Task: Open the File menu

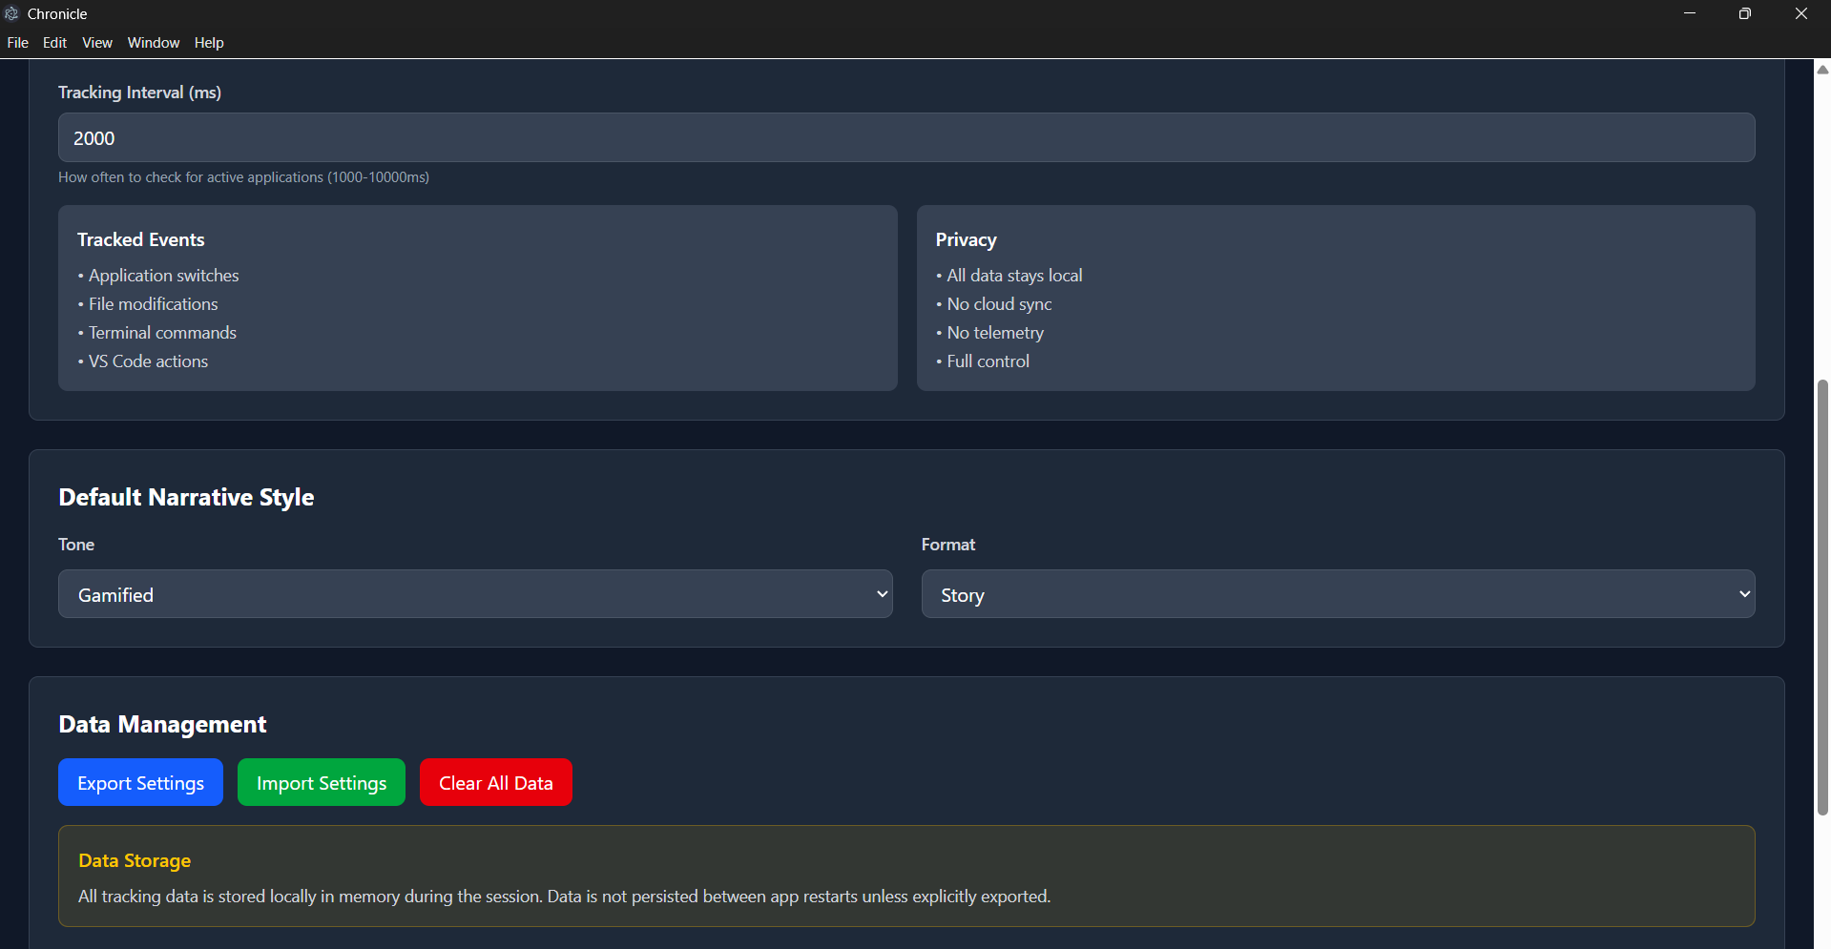Action: point(17,42)
